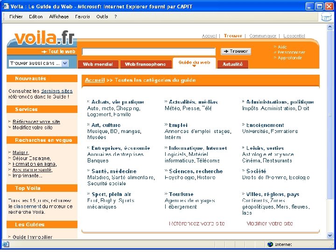Open the Guide Immobilier link
Screen dimensions: 336x252
pos(32,237)
